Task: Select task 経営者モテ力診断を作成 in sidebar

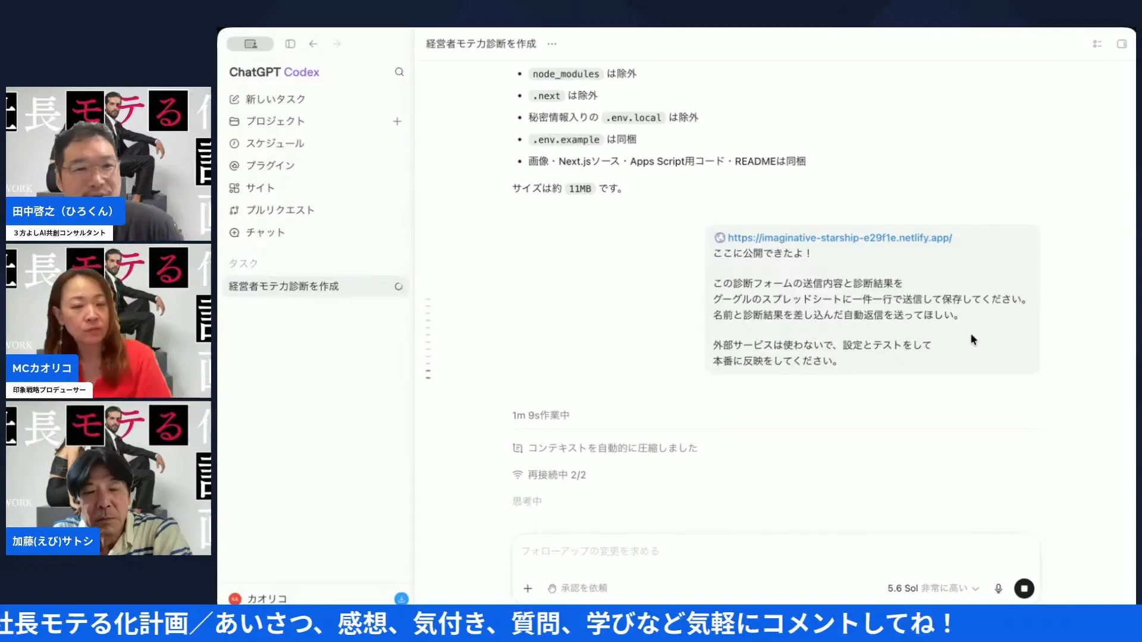Action: click(316, 287)
